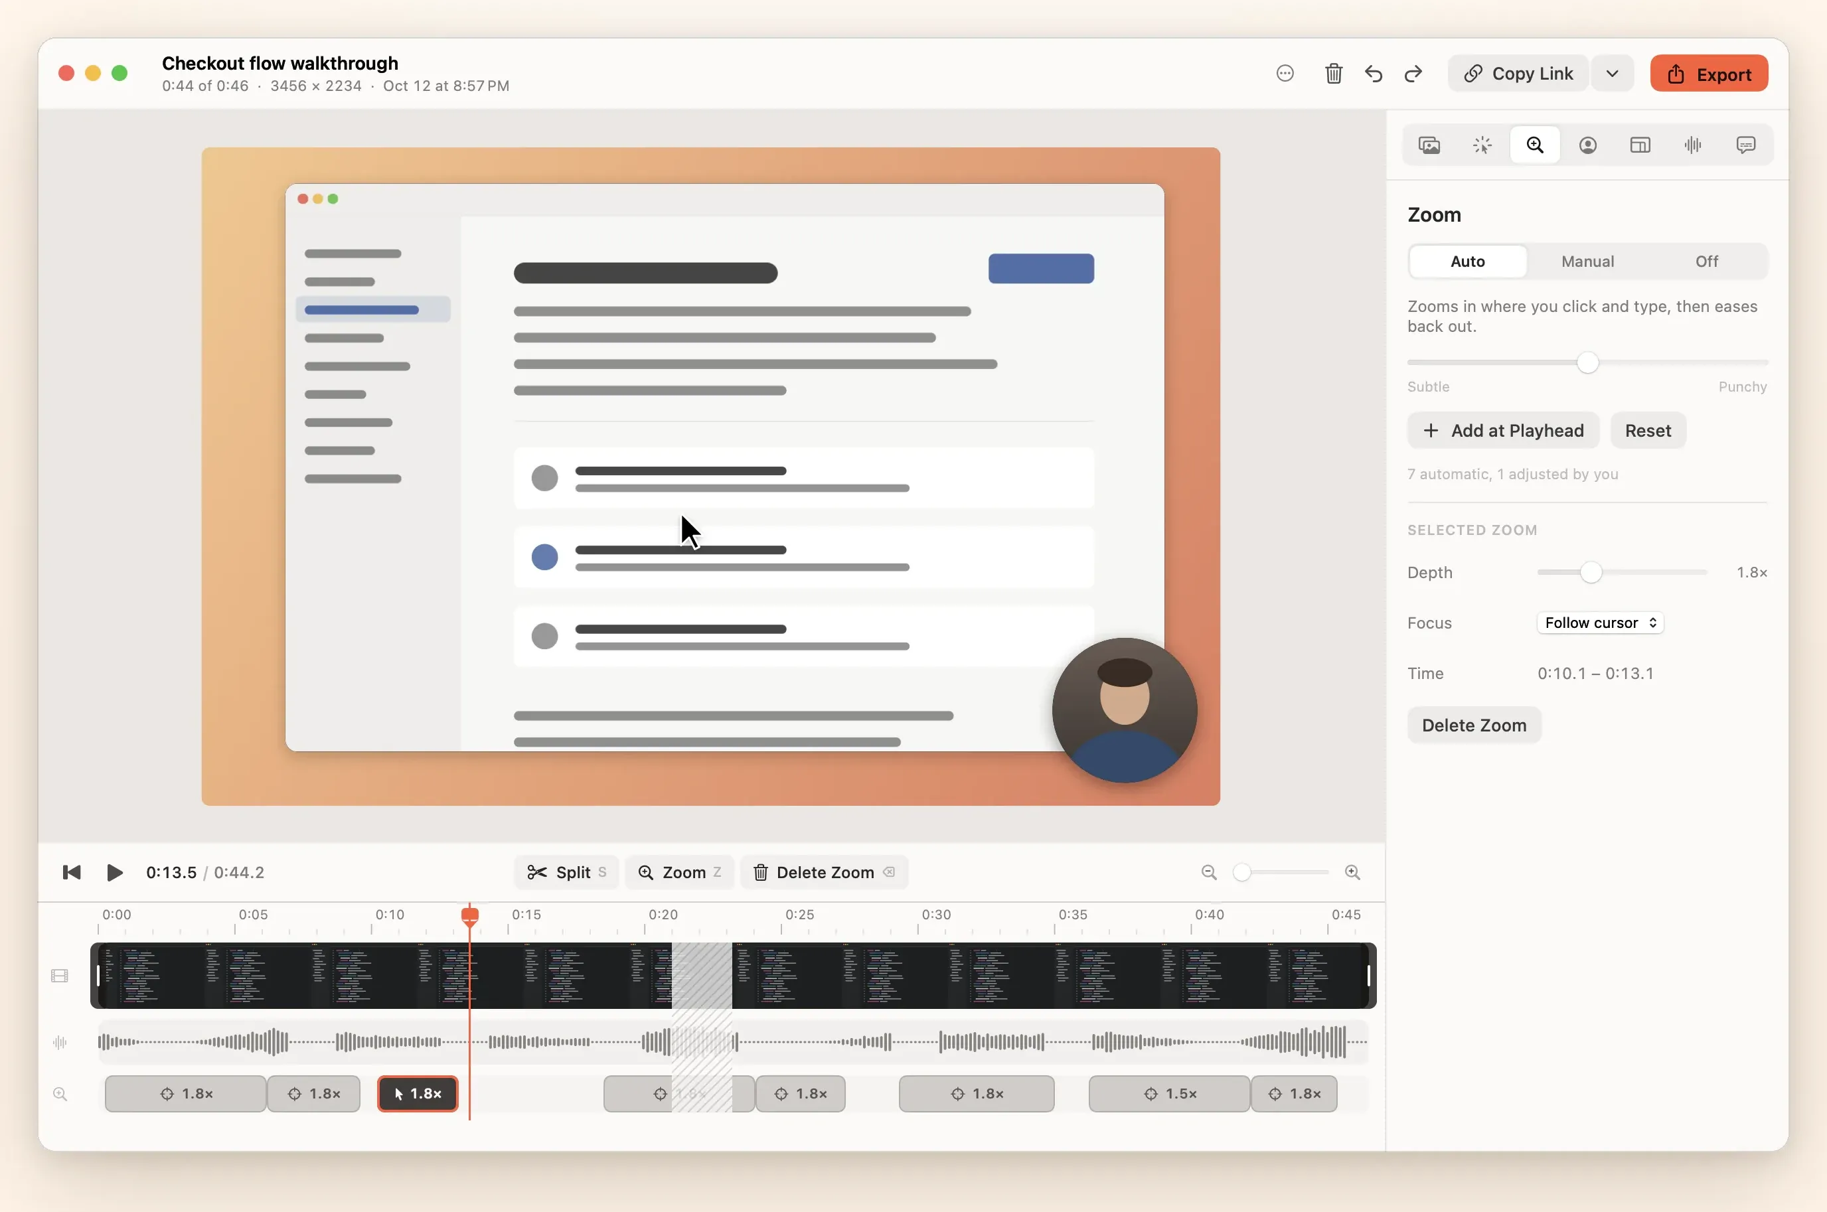Select the Zoom panel magnifier icon
Image resolution: width=1827 pixels, height=1212 pixels.
coord(1535,145)
